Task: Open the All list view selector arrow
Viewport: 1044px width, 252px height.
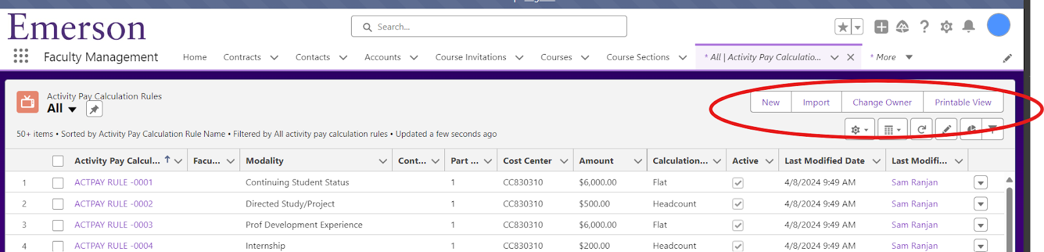Action: point(72,109)
